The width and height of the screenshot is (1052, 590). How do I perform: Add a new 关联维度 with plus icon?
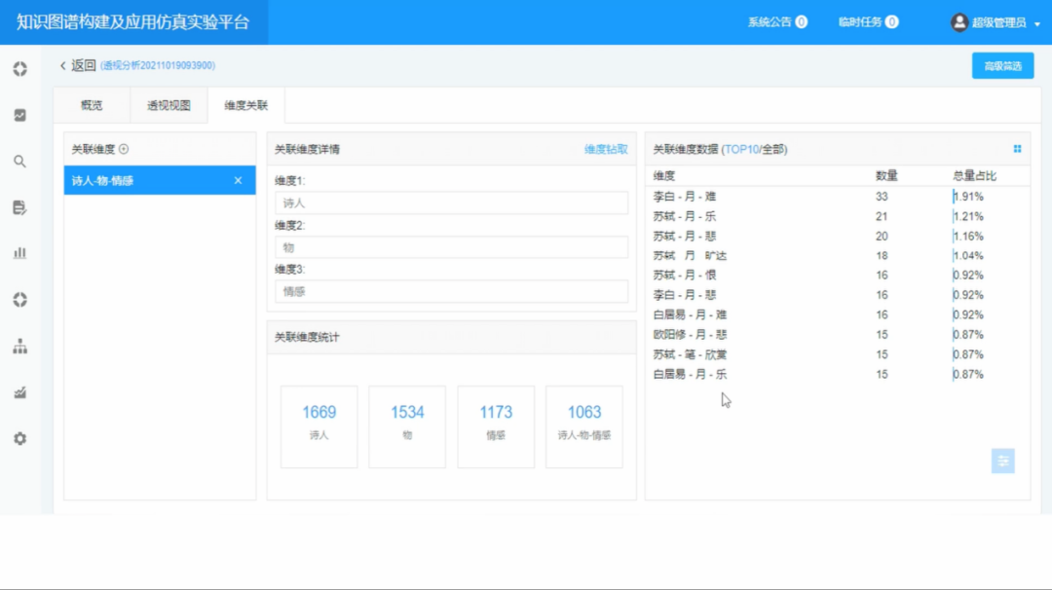click(124, 149)
